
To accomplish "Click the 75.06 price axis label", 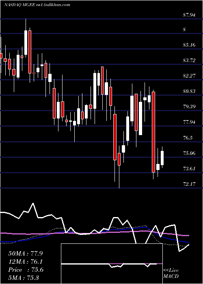I will click(x=189, y=153).
